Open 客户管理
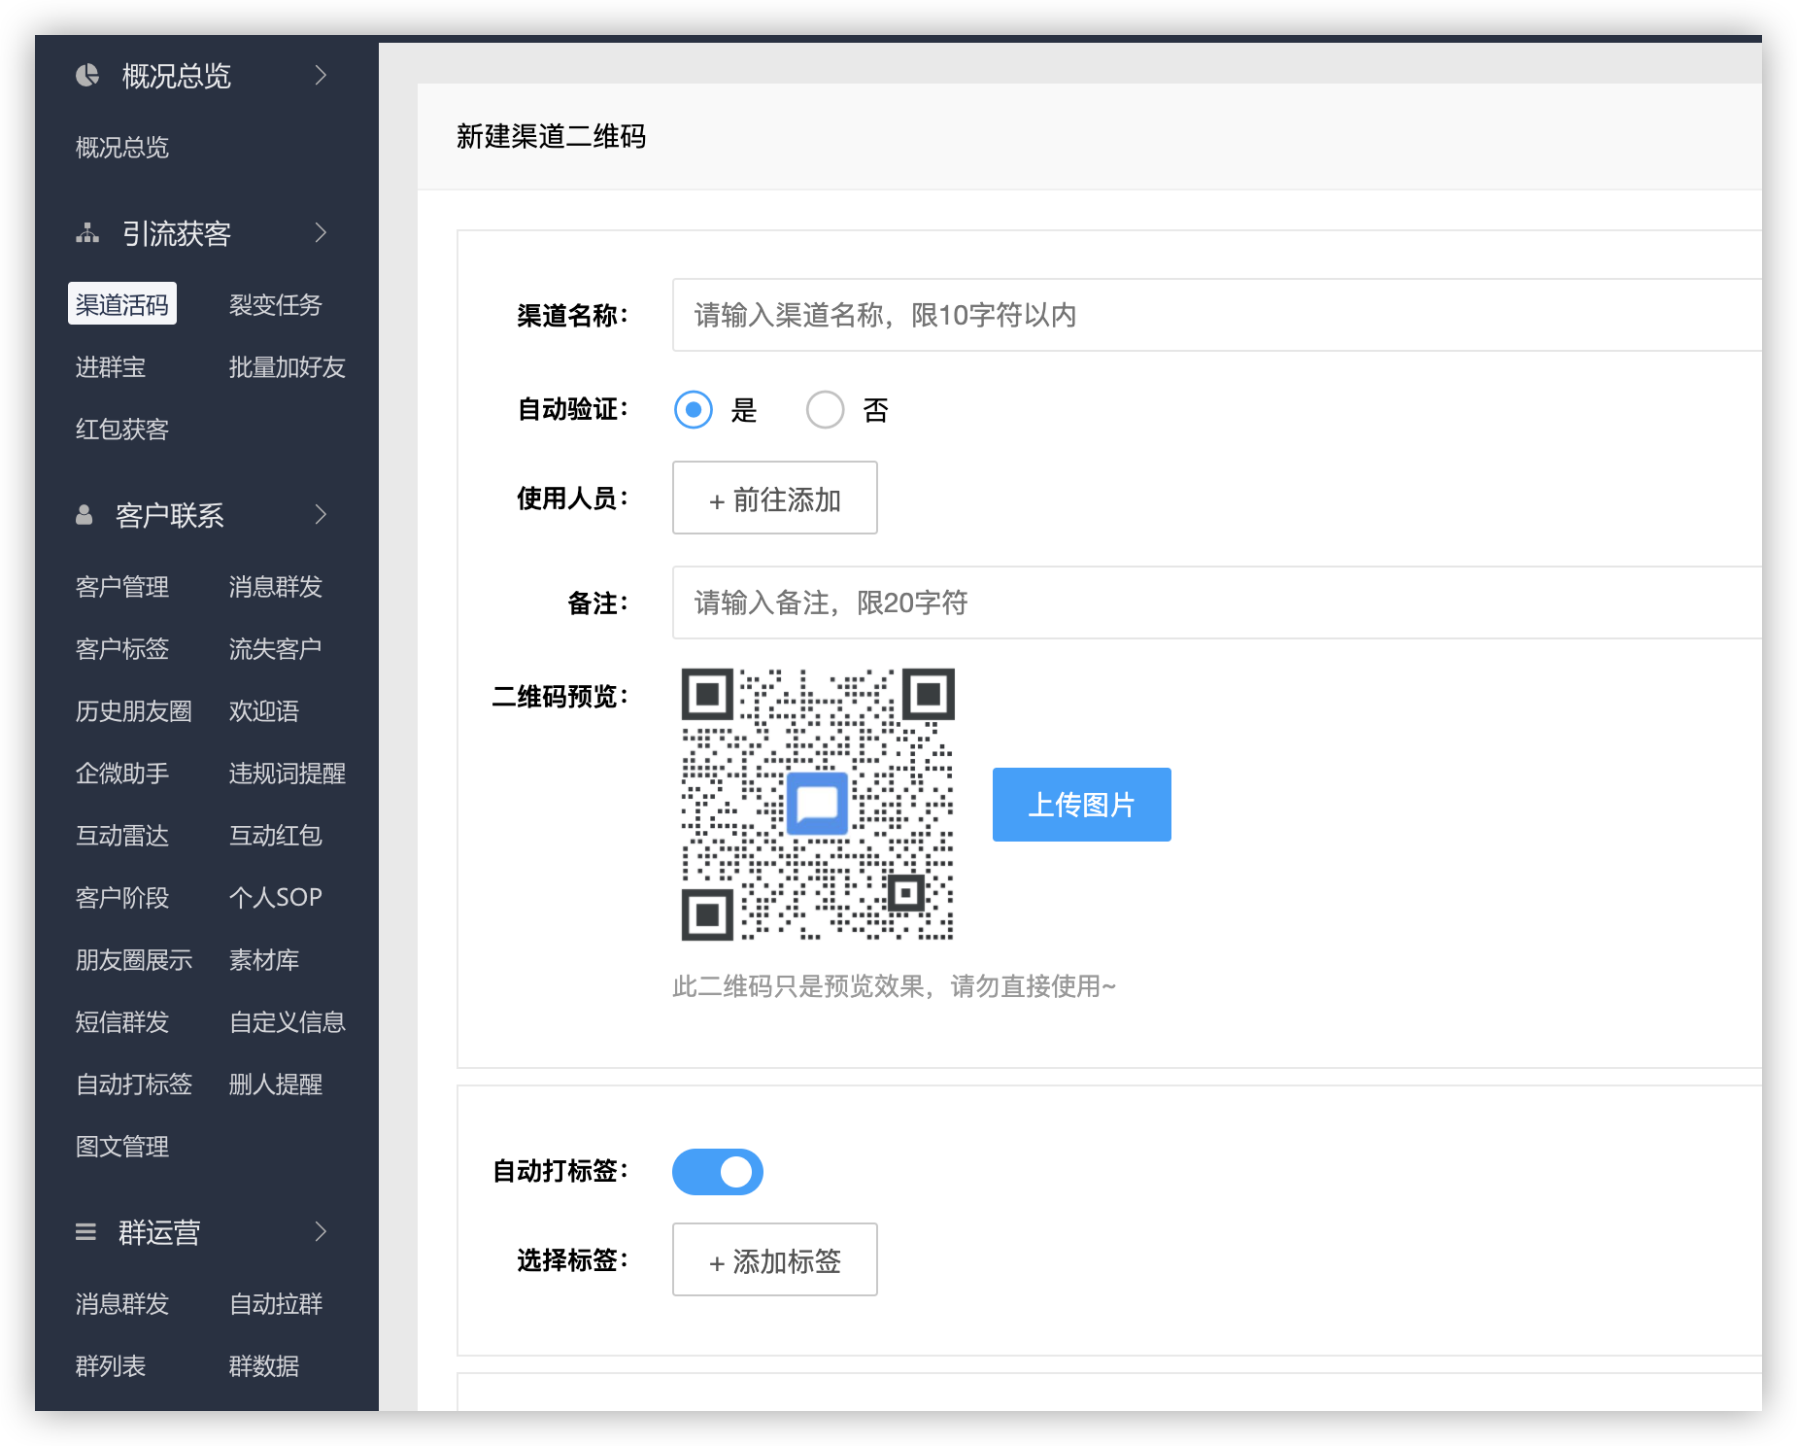1797x1446 pixels. click(122, 587)
